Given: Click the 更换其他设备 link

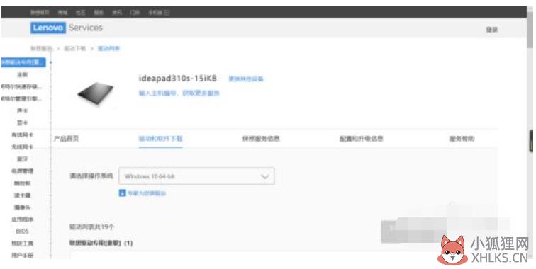Looking at the screenshot, I should [246, 79].
